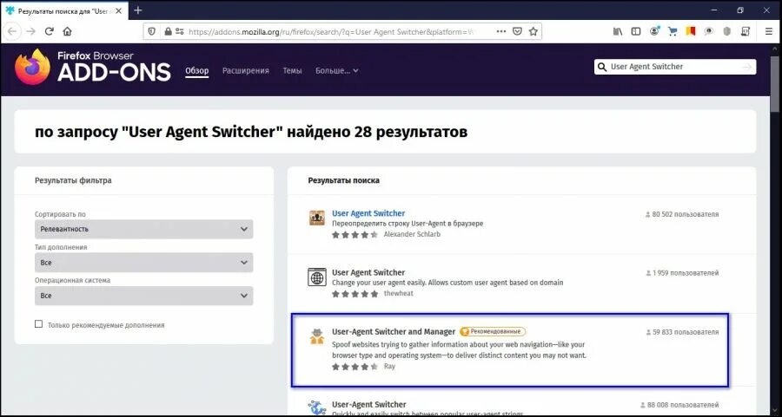Expand the "Больше..." navigation menu
This screenshot has width=782, height=417.
(x=336, y=71)
